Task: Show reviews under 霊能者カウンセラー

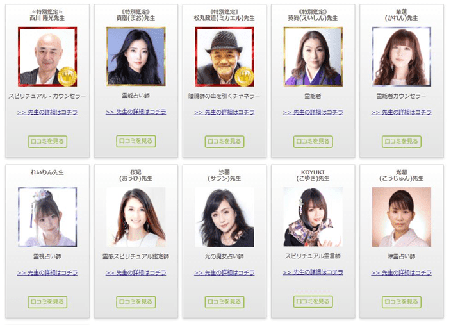Action: (402, 141)
